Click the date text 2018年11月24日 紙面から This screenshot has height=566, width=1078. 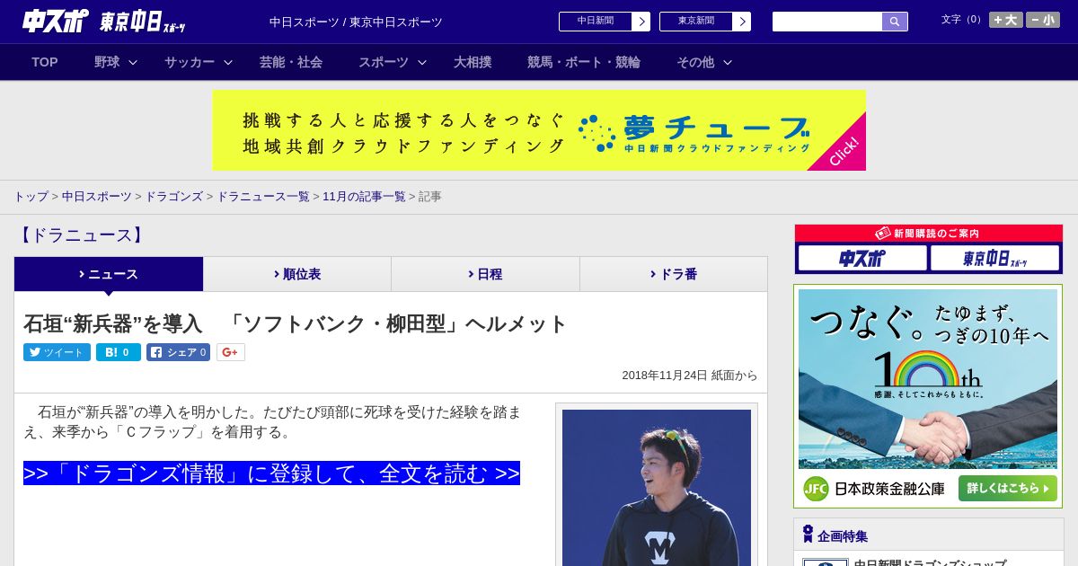click(x=690, y=376)
